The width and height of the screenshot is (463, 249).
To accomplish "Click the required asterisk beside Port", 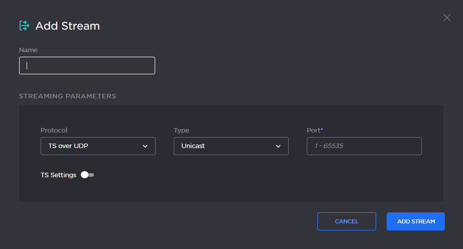I will 322,129.
